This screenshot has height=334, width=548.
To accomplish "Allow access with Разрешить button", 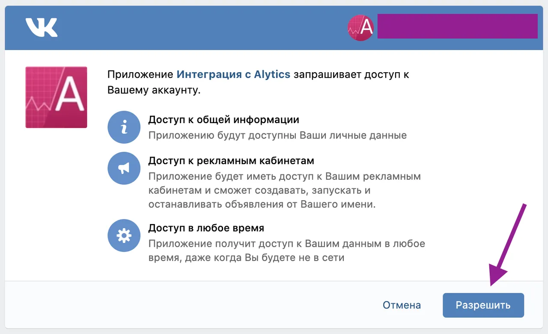I will pyautogui.click(x=483, y=305).
